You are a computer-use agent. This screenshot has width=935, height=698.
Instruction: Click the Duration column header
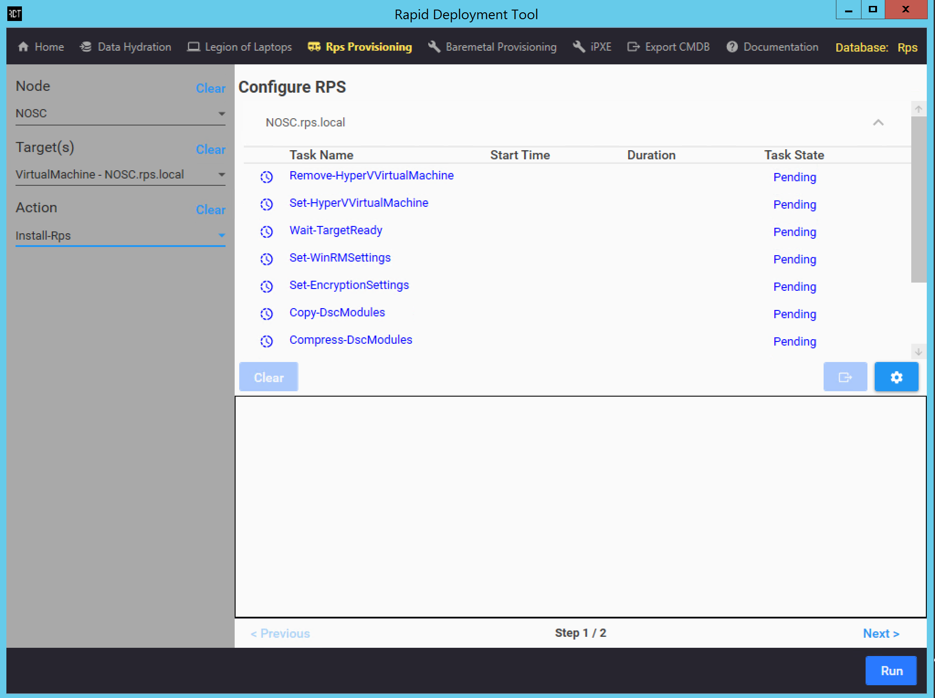tap(651, 155)
